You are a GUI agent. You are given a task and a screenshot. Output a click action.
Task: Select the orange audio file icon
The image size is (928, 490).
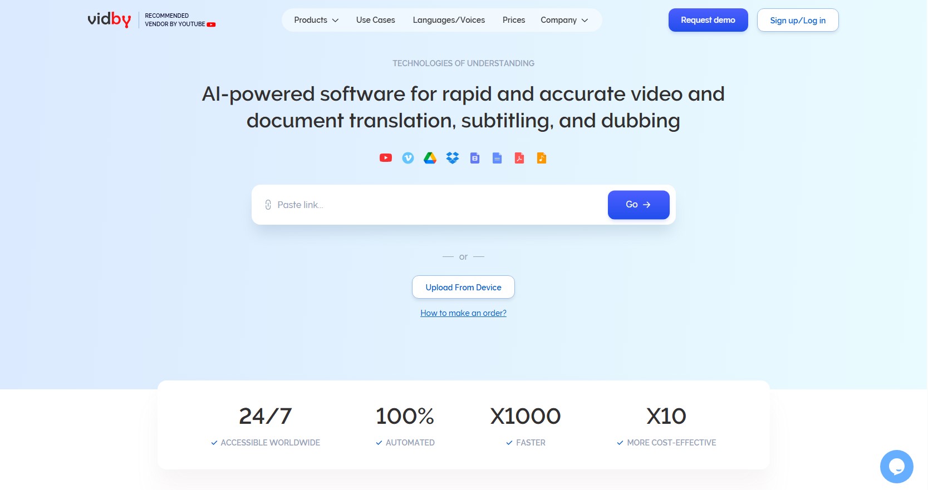coord(542,158)
